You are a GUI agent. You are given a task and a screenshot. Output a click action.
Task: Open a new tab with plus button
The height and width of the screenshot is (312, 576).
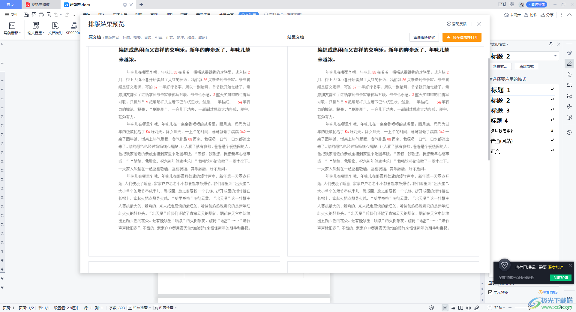141,4
